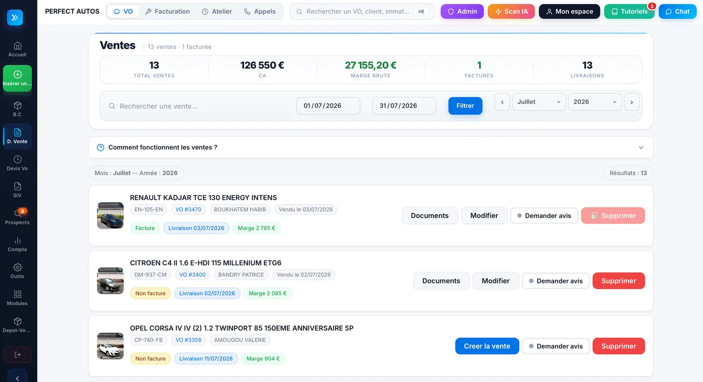703x382 pixels.
Task: Click Demander avis for Citroen C4
Action: (x=556, y=281)
